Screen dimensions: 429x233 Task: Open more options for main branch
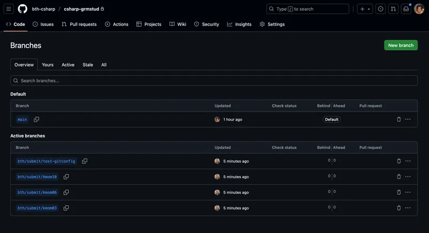408,119
